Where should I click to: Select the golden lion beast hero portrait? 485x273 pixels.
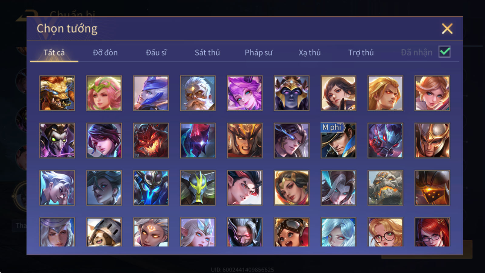(57, 93)
